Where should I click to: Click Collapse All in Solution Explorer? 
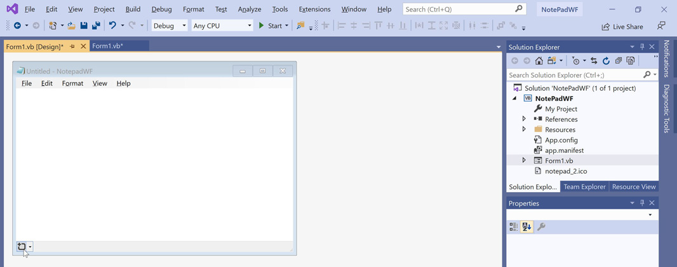pyautogui.click(x=618, y=61)
